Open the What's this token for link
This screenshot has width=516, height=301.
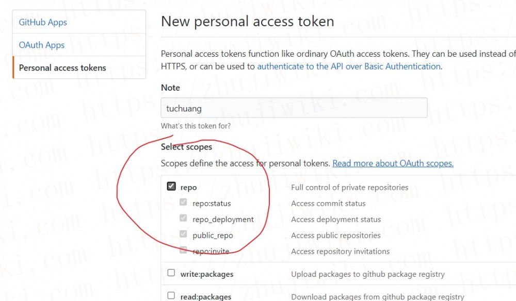click(x=195, y=125)
